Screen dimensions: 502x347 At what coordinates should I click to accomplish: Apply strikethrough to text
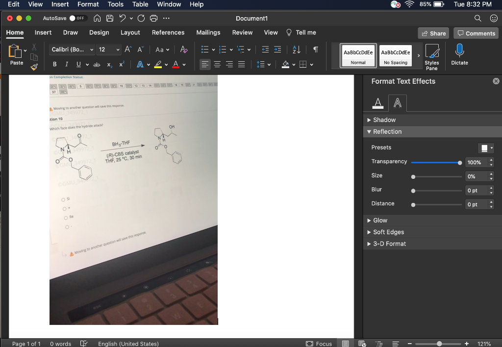click(x=97, y=64)
